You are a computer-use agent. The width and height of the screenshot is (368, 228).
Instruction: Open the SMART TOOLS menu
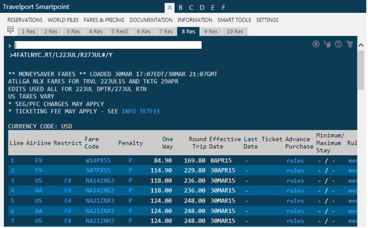pos(234,20)
